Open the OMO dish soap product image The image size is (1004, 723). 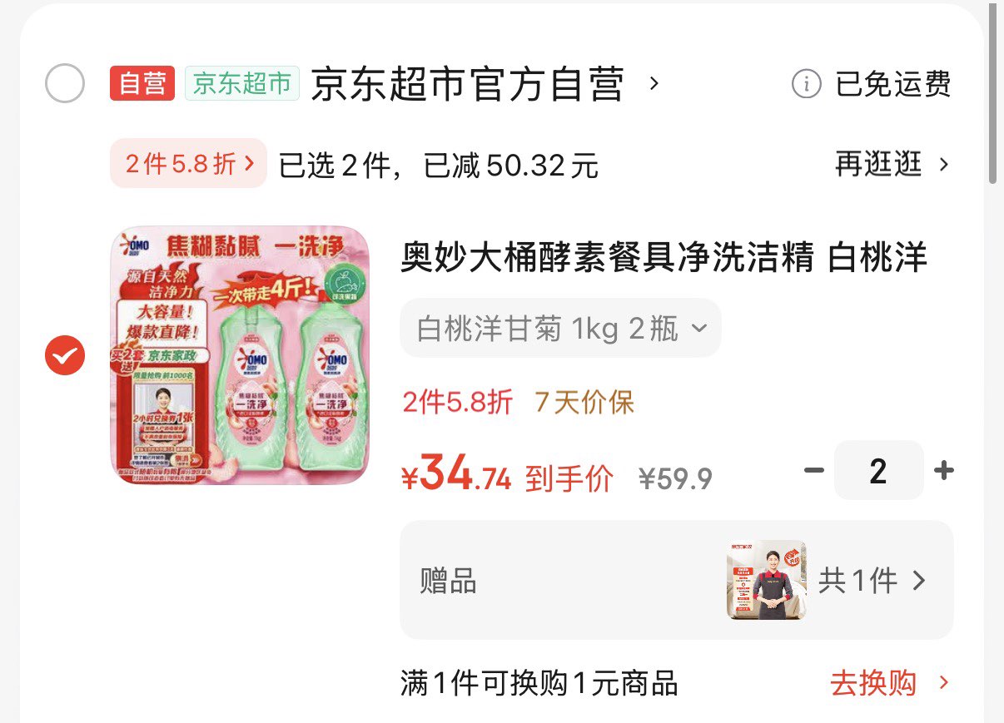[x=240, y=355]
